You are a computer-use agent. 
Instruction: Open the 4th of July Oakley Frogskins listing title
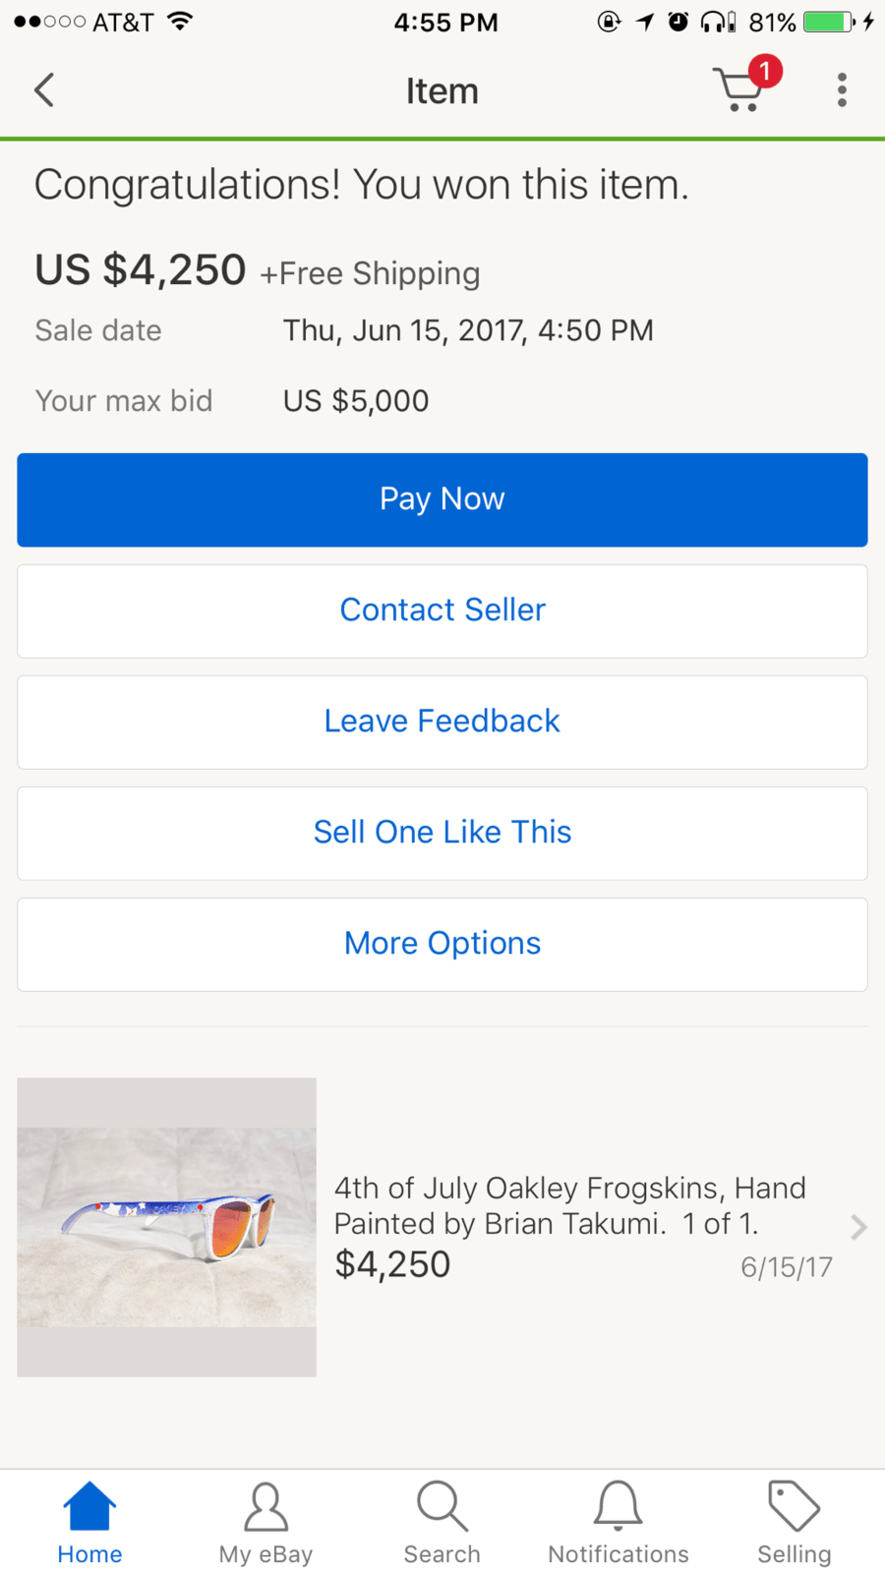569,1205
